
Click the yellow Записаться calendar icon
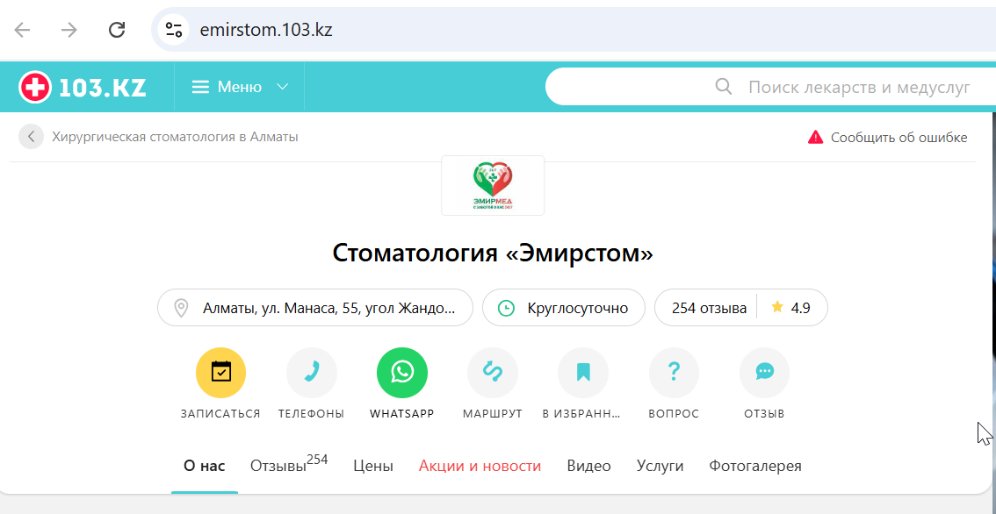tap(220, 373)
